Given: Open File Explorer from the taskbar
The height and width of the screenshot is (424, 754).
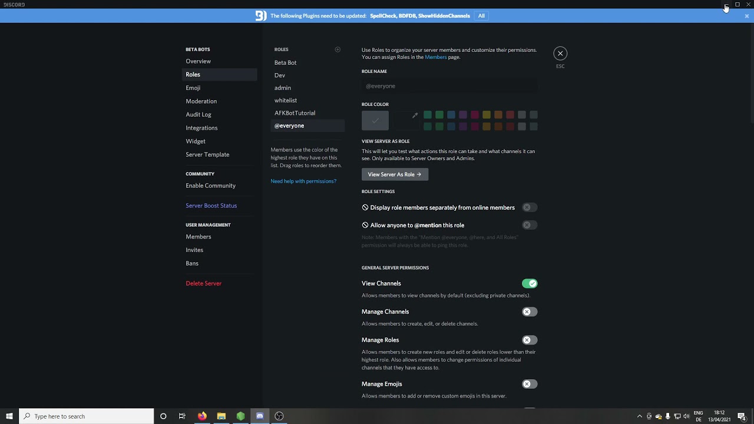Looking at the screenshot, I should (221, 416).
